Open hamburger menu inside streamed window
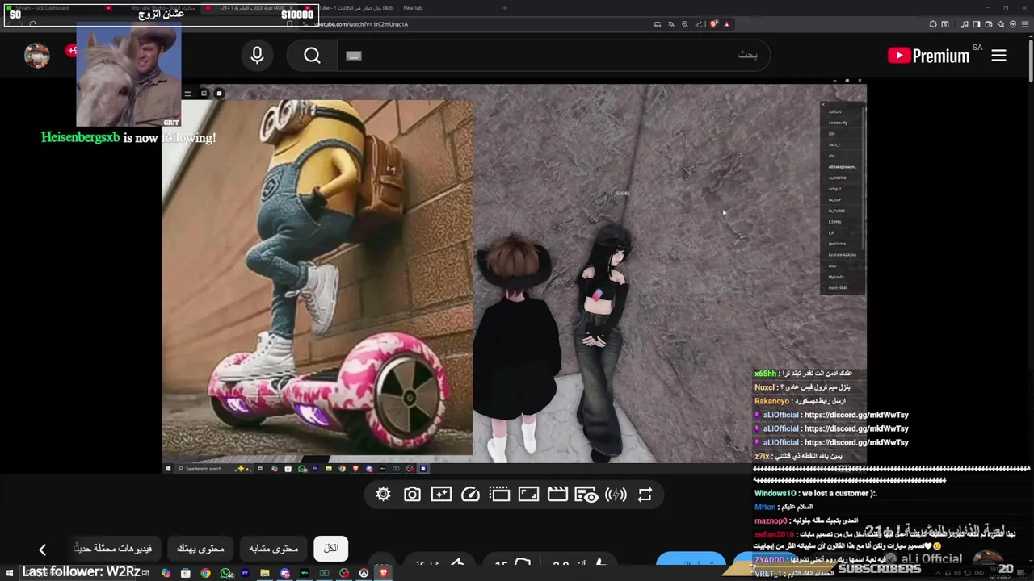This screenshot has width=1034, height=581. (187, 94)
